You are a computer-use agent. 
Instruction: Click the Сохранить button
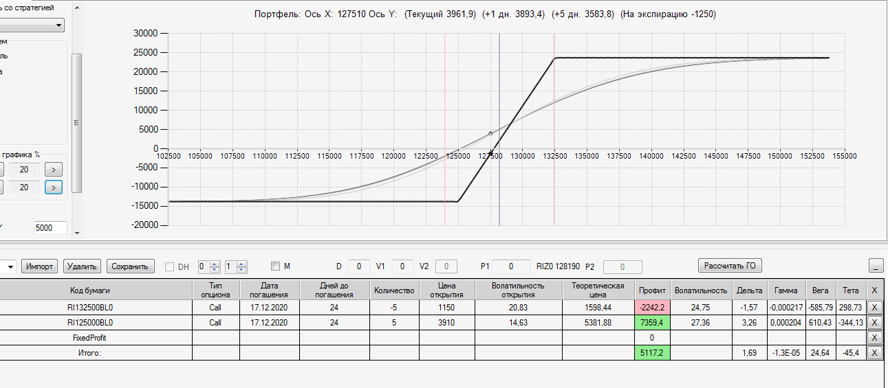click(130, 266)
